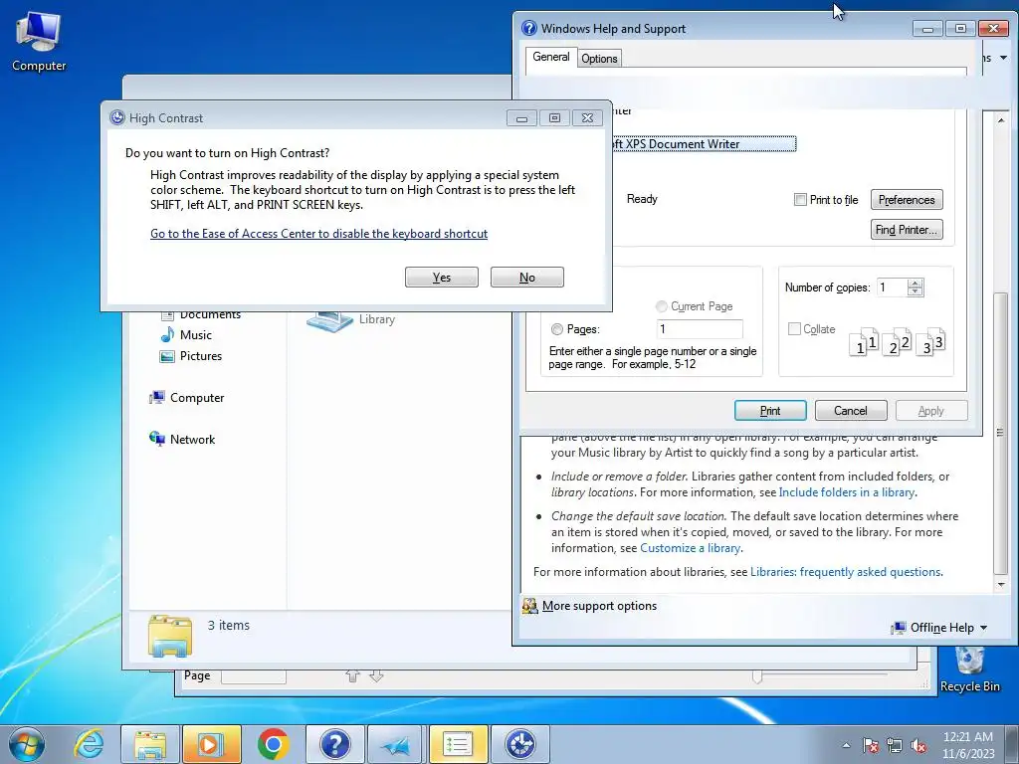Click More support options text
The width and height of the screenshot is (1019, 764).
click(x=599, y=606)
